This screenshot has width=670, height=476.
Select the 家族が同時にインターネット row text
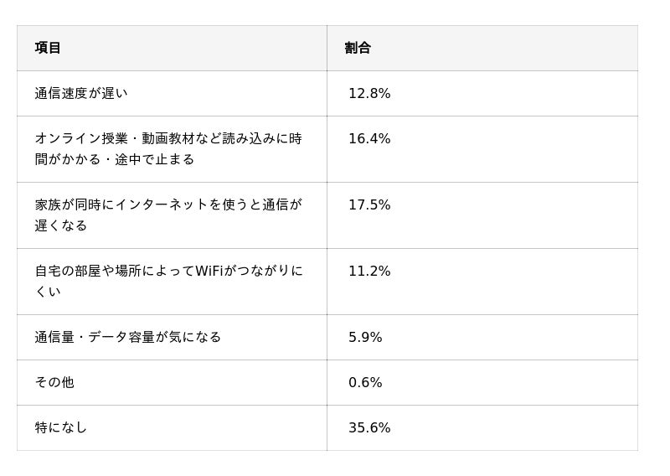(x=168, y=215)
